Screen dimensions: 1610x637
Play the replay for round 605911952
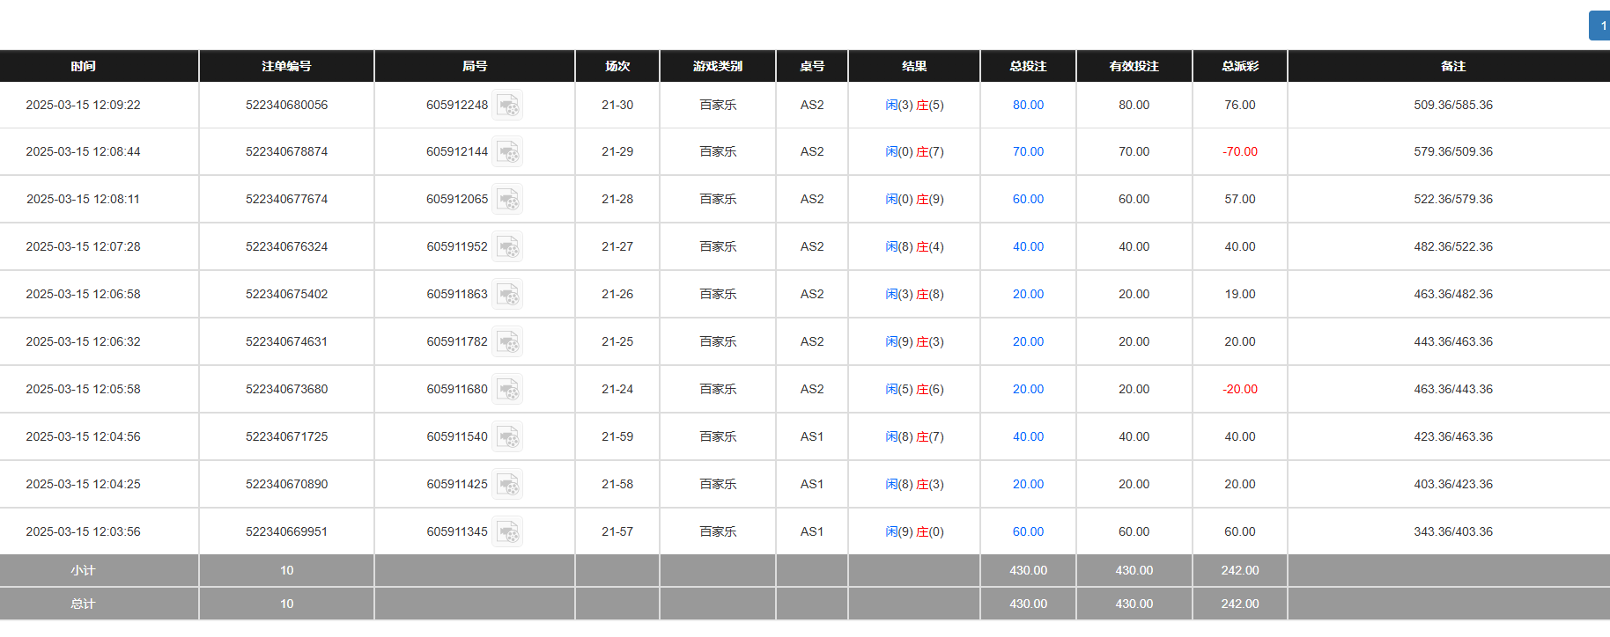click(x=507, y=247)
